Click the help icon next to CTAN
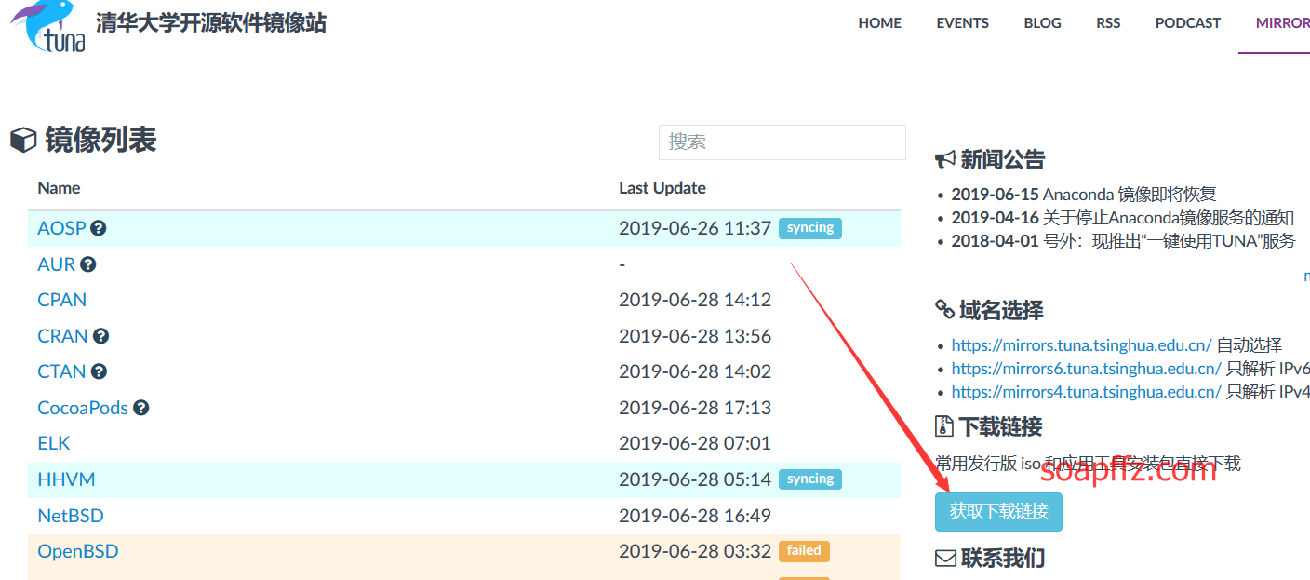 point(99,371)
